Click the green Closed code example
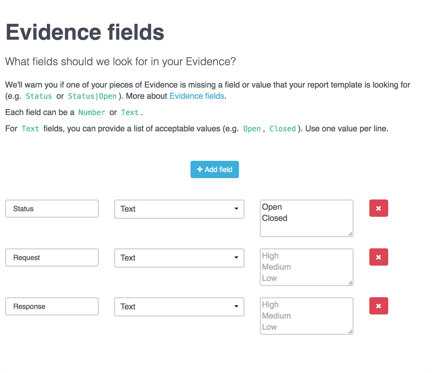The height and width of the screenshot is (373, 432). click(282, 129)
